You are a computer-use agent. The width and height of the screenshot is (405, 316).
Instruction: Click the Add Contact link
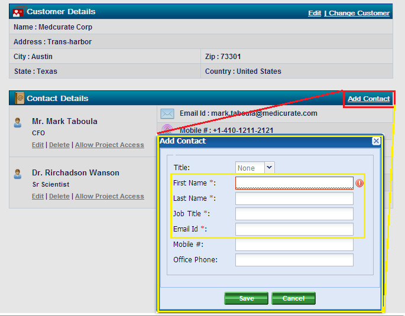(368, 99)
